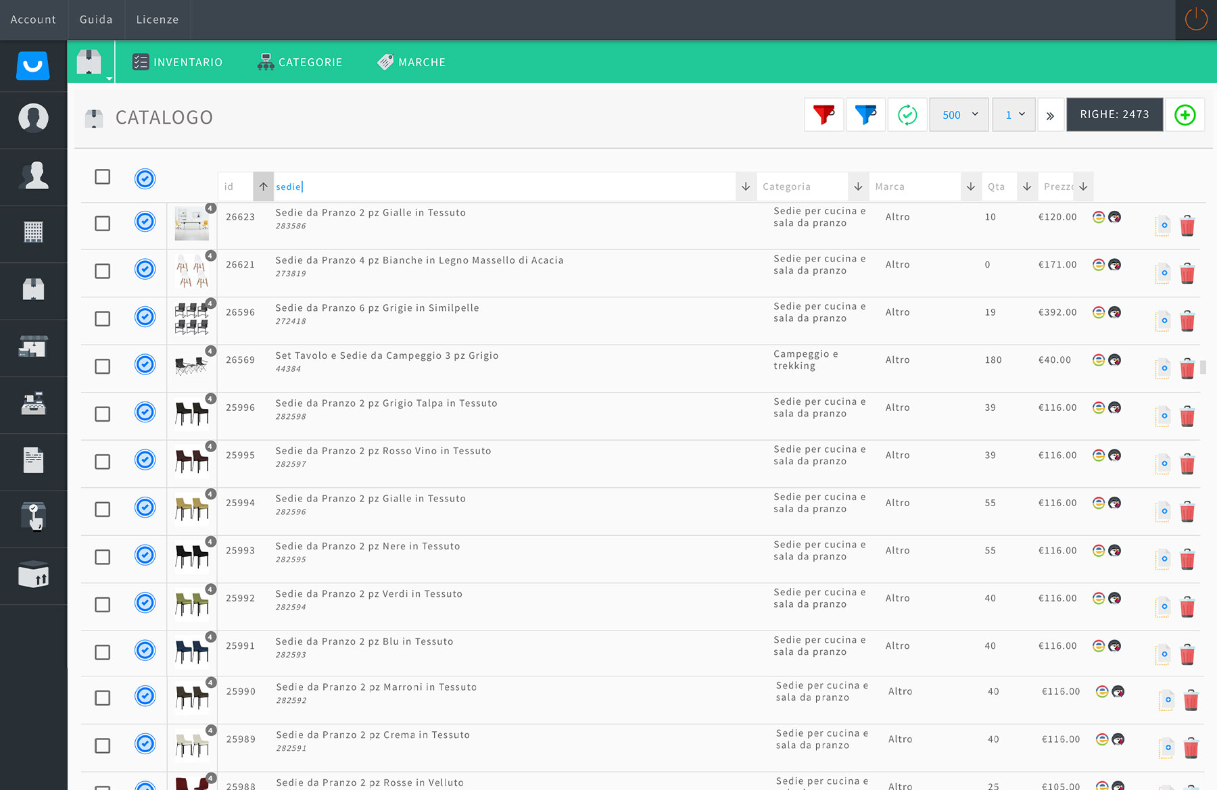Expand the catalog box menu arrow in green bar
The width and height of the screenshot is (1217, 790).
point(109,78)
